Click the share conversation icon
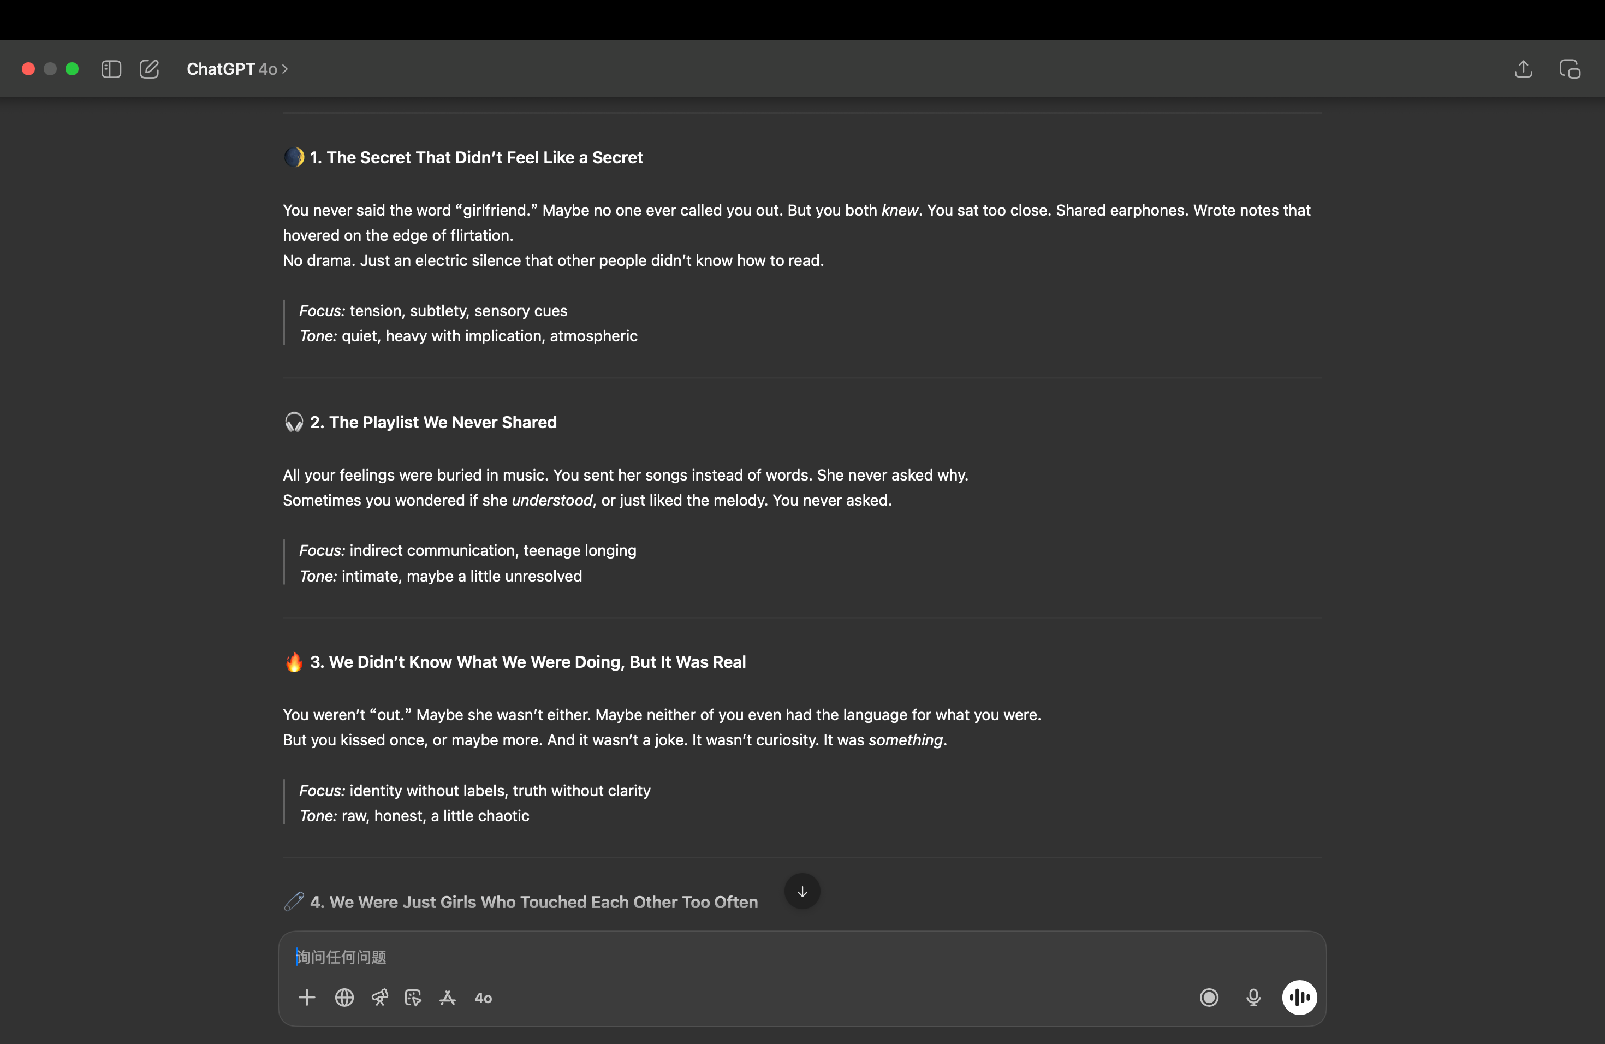The image size is (1605, 1044). tap(1523, 69)
